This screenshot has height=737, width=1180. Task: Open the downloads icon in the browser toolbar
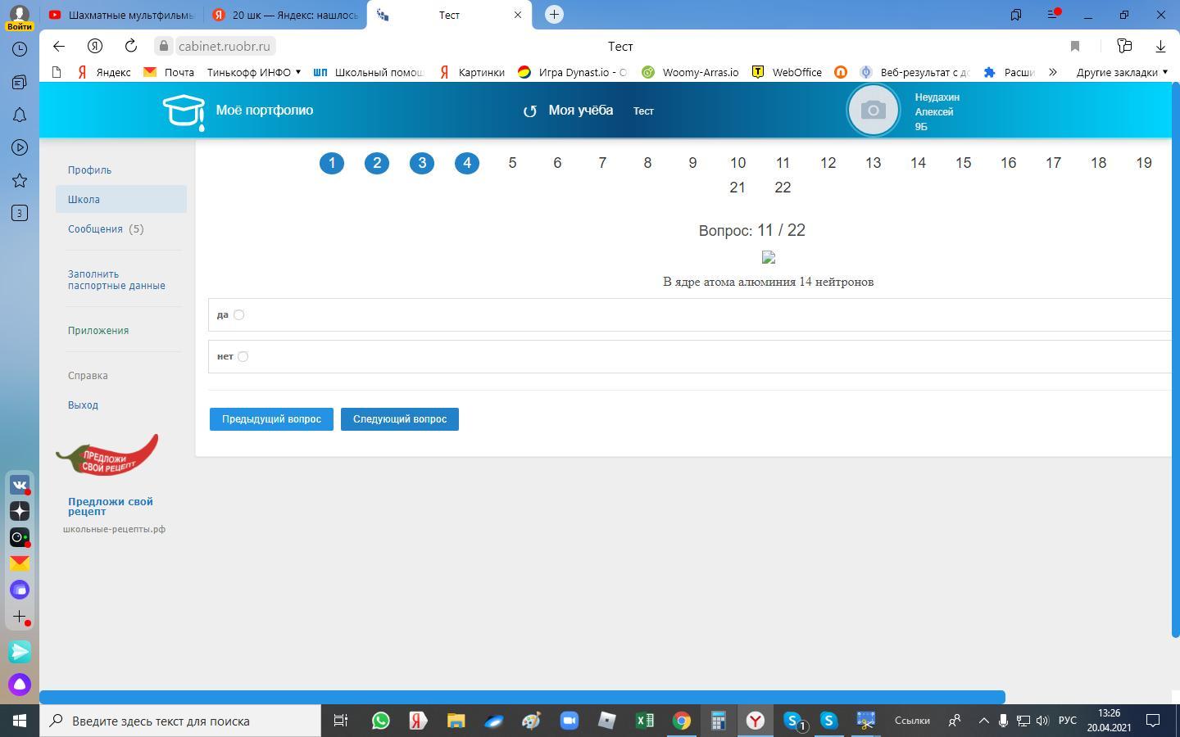pos(1160,46)
